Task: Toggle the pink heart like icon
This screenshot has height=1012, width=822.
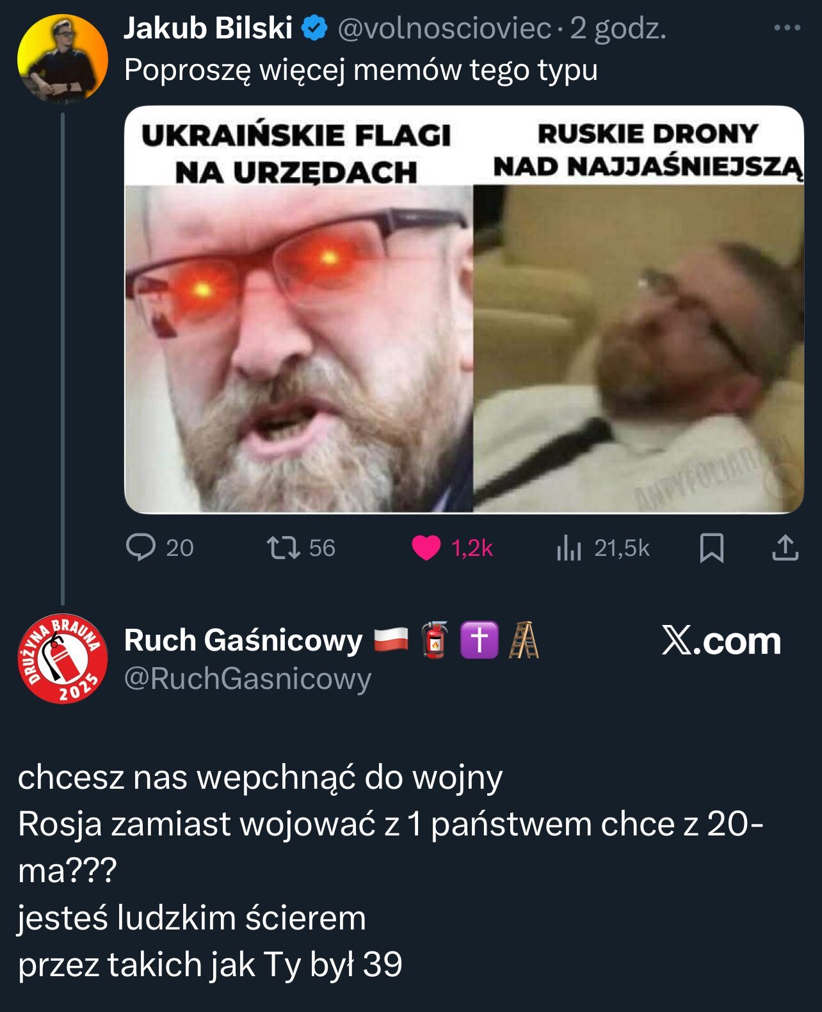Action: coord(426,548)
